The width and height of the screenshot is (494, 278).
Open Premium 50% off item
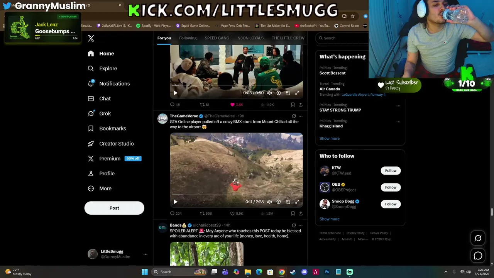(115, 159)
